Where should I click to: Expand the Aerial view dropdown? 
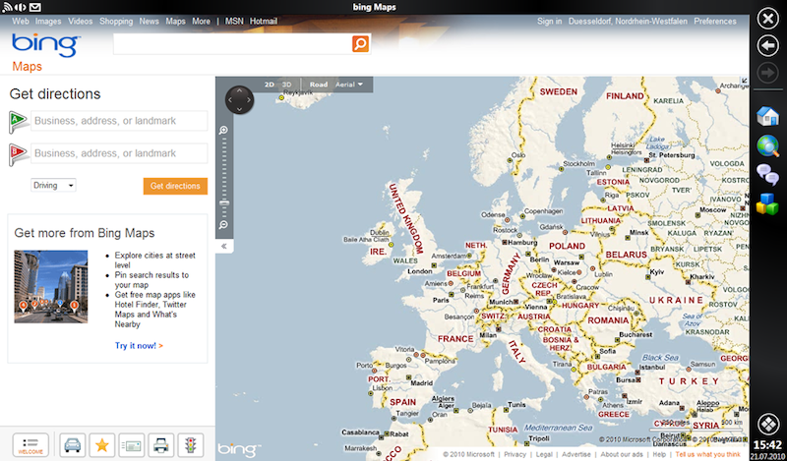click(x=349, y=86)
